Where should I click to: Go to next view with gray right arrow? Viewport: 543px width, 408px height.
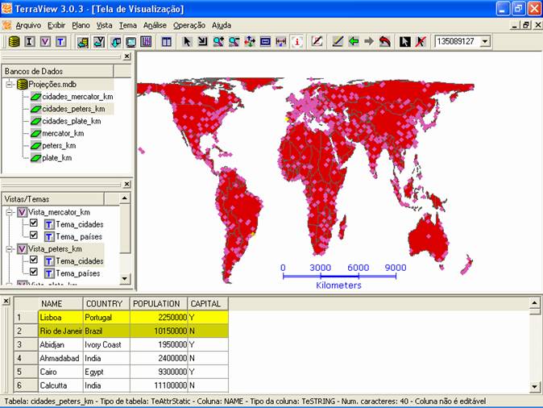click(x=369, y=42)
